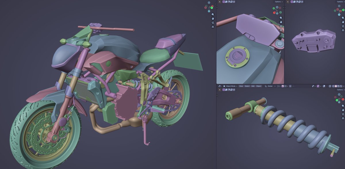
Task: Click the hand Move View icon
Action: [x=213, y=19]
